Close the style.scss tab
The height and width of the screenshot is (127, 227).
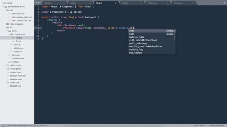coord(193,3)
